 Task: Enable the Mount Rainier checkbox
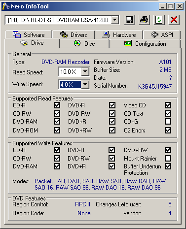coord(168,158)
